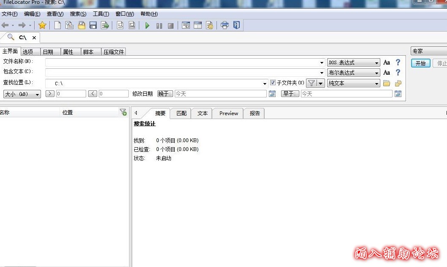
Task: Click into the 文件名称 input field
Action: tap(184, 62)
